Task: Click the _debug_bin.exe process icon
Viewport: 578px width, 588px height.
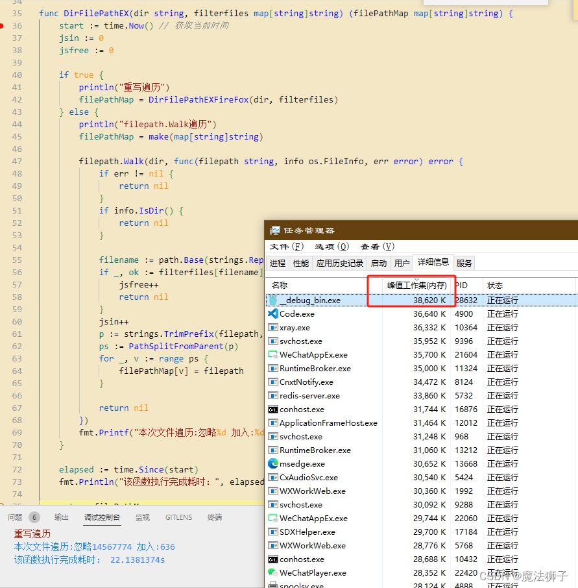Action: coord(273,300)
